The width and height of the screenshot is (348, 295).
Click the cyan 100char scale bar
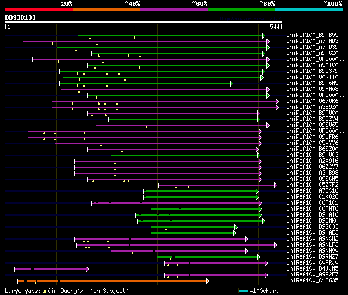[x=243, y=291]
